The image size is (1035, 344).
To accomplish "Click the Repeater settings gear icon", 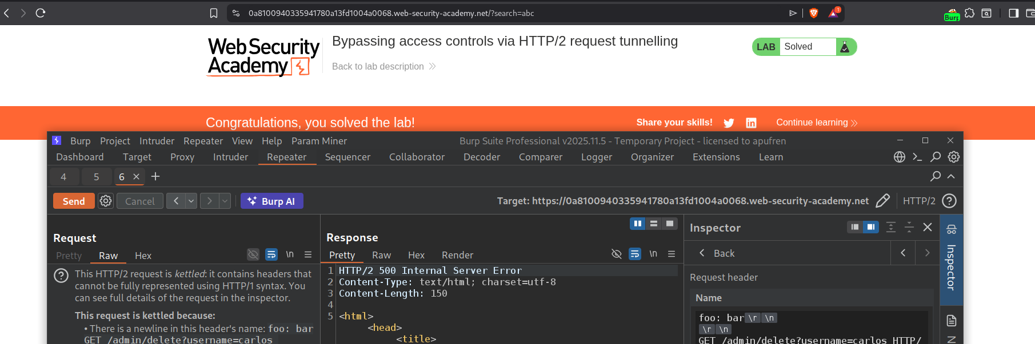I will click(x=106, y=201).
